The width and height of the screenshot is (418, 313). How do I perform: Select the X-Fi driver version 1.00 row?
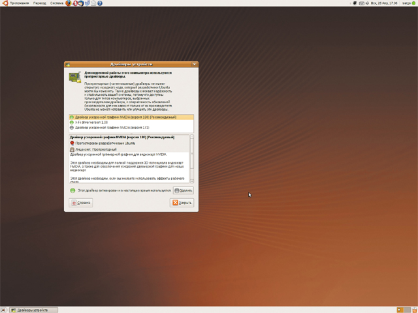(131, 123)
